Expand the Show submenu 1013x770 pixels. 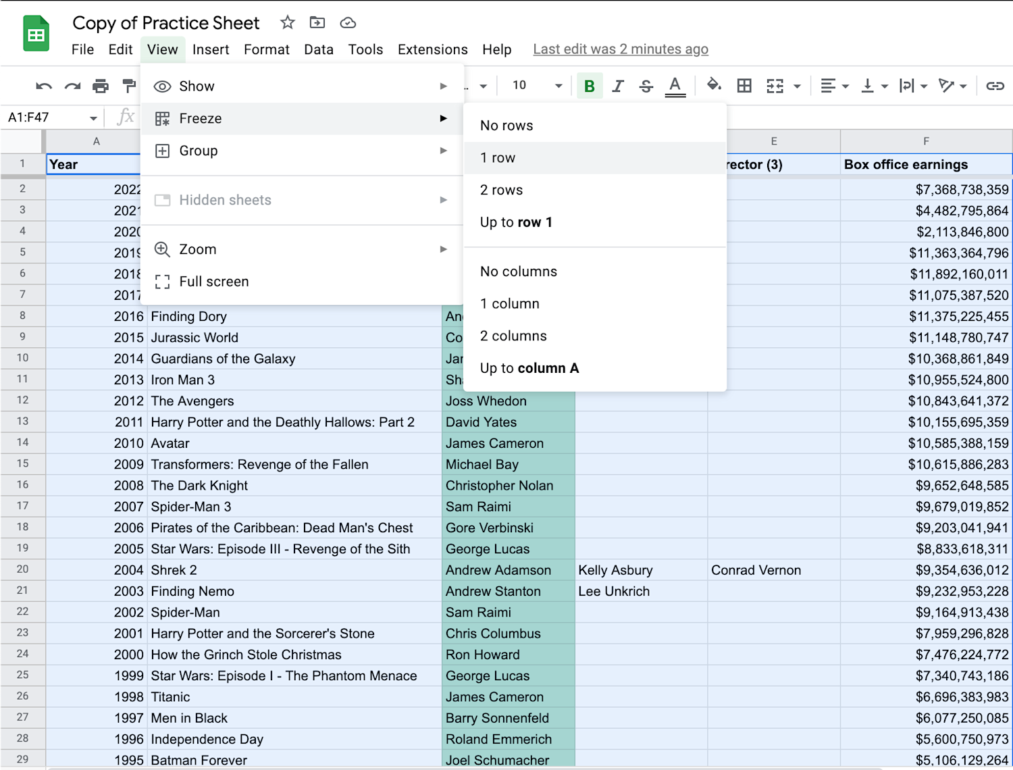pos(302,86)
